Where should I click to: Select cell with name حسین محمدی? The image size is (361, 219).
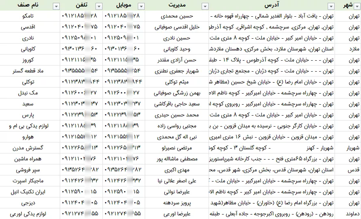coord(177,16)
